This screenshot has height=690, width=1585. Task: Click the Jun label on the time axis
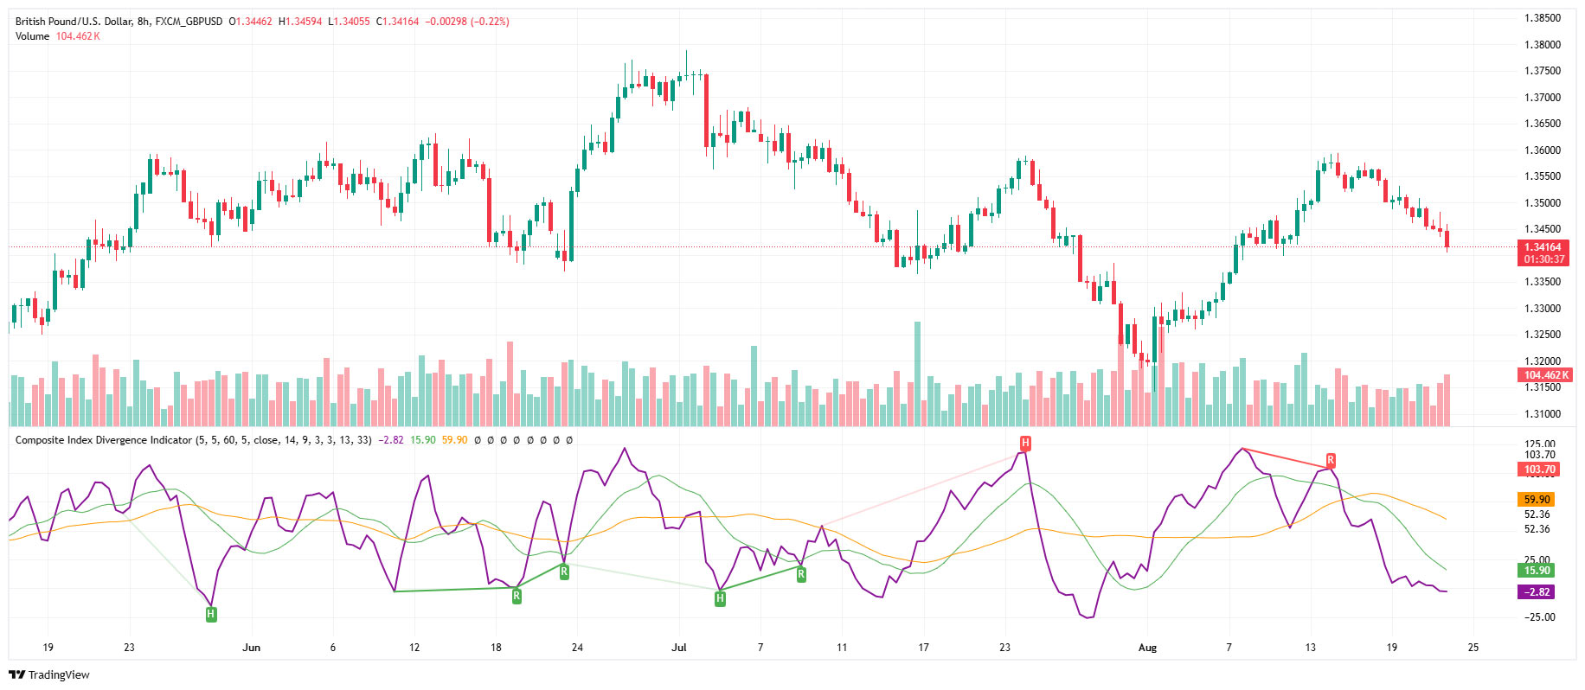pos(252,648)
